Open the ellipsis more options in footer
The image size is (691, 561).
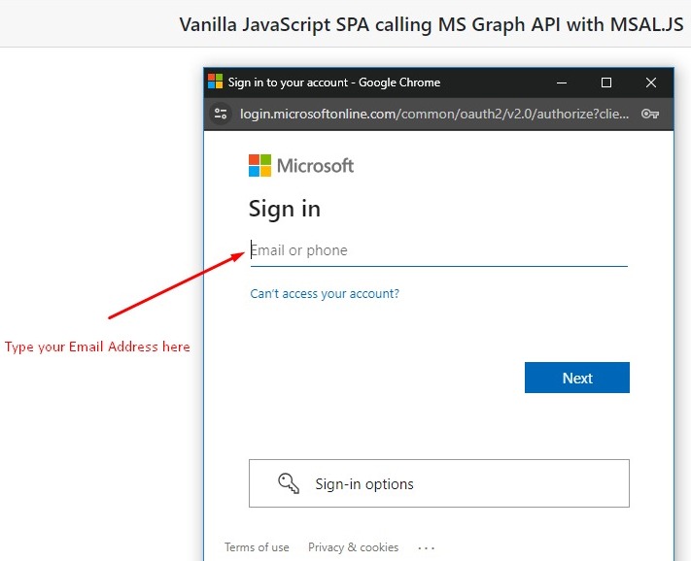427,547
